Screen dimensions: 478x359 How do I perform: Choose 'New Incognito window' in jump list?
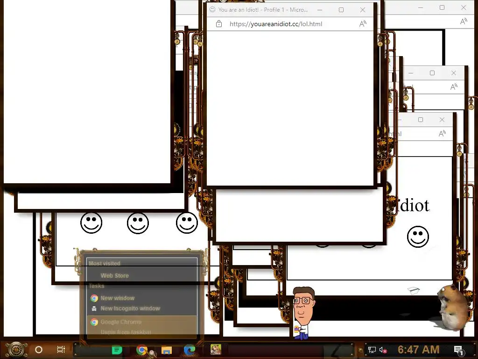point(142,309)
